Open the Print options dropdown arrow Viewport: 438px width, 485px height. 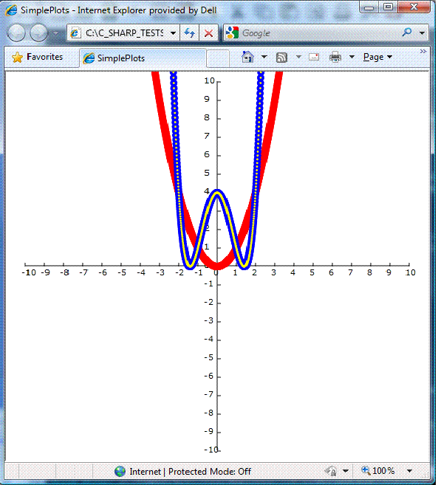[352, 57]
